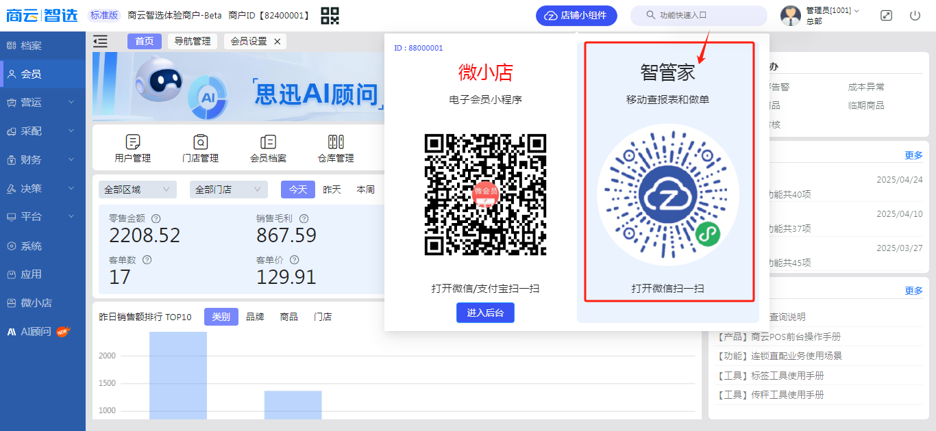
Task: Show ranking by 门店
Action: tap(323, 317)
